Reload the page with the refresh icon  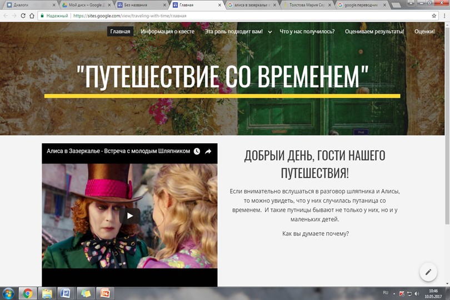[23, 16]
